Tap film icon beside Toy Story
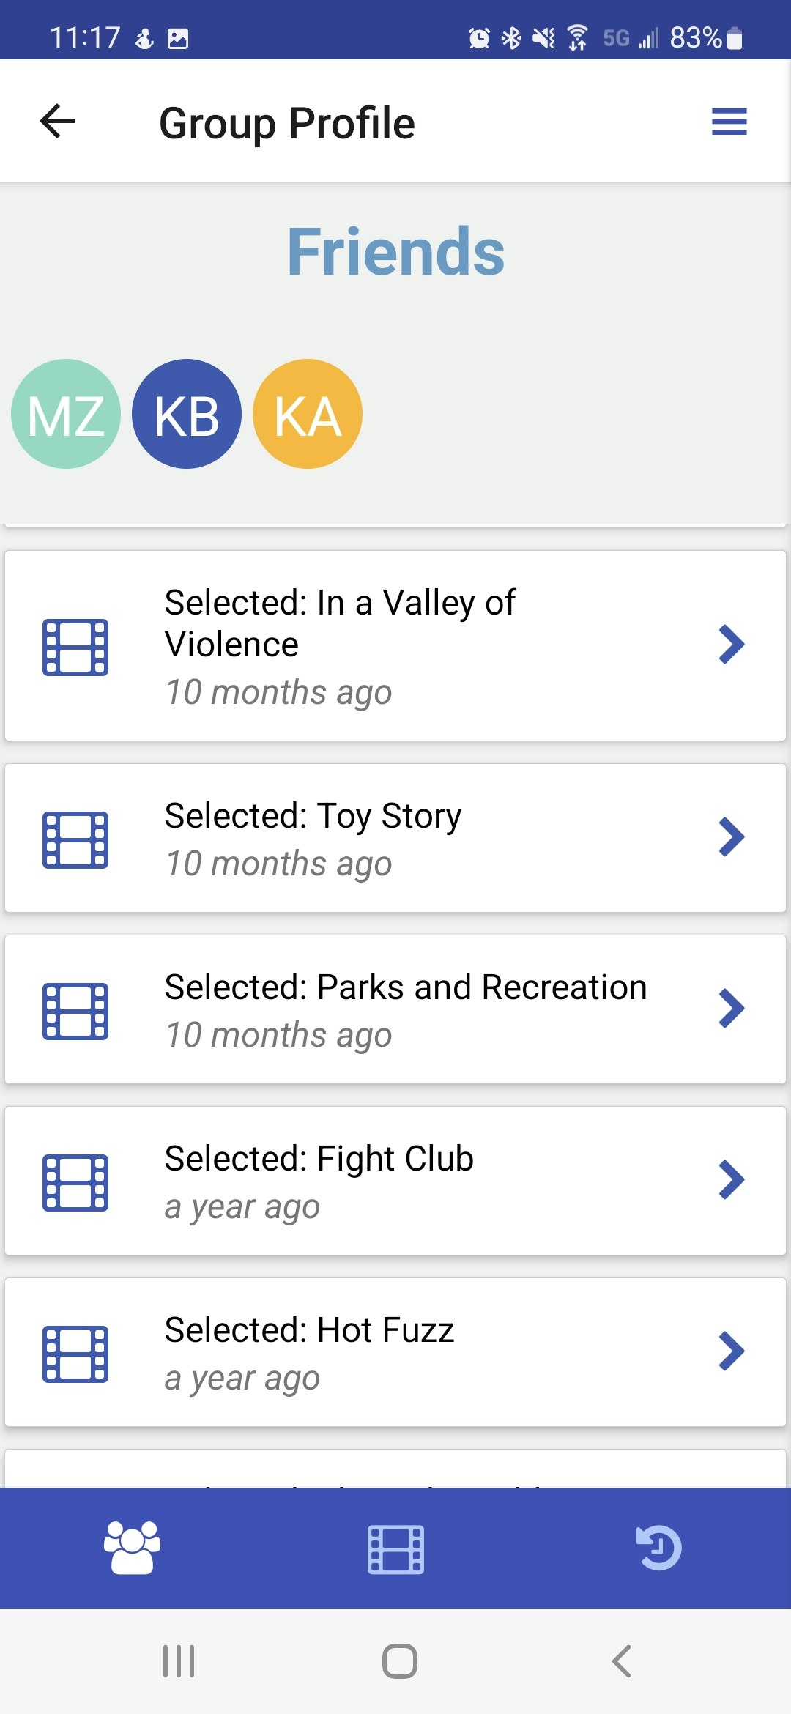 coord(75,839)
